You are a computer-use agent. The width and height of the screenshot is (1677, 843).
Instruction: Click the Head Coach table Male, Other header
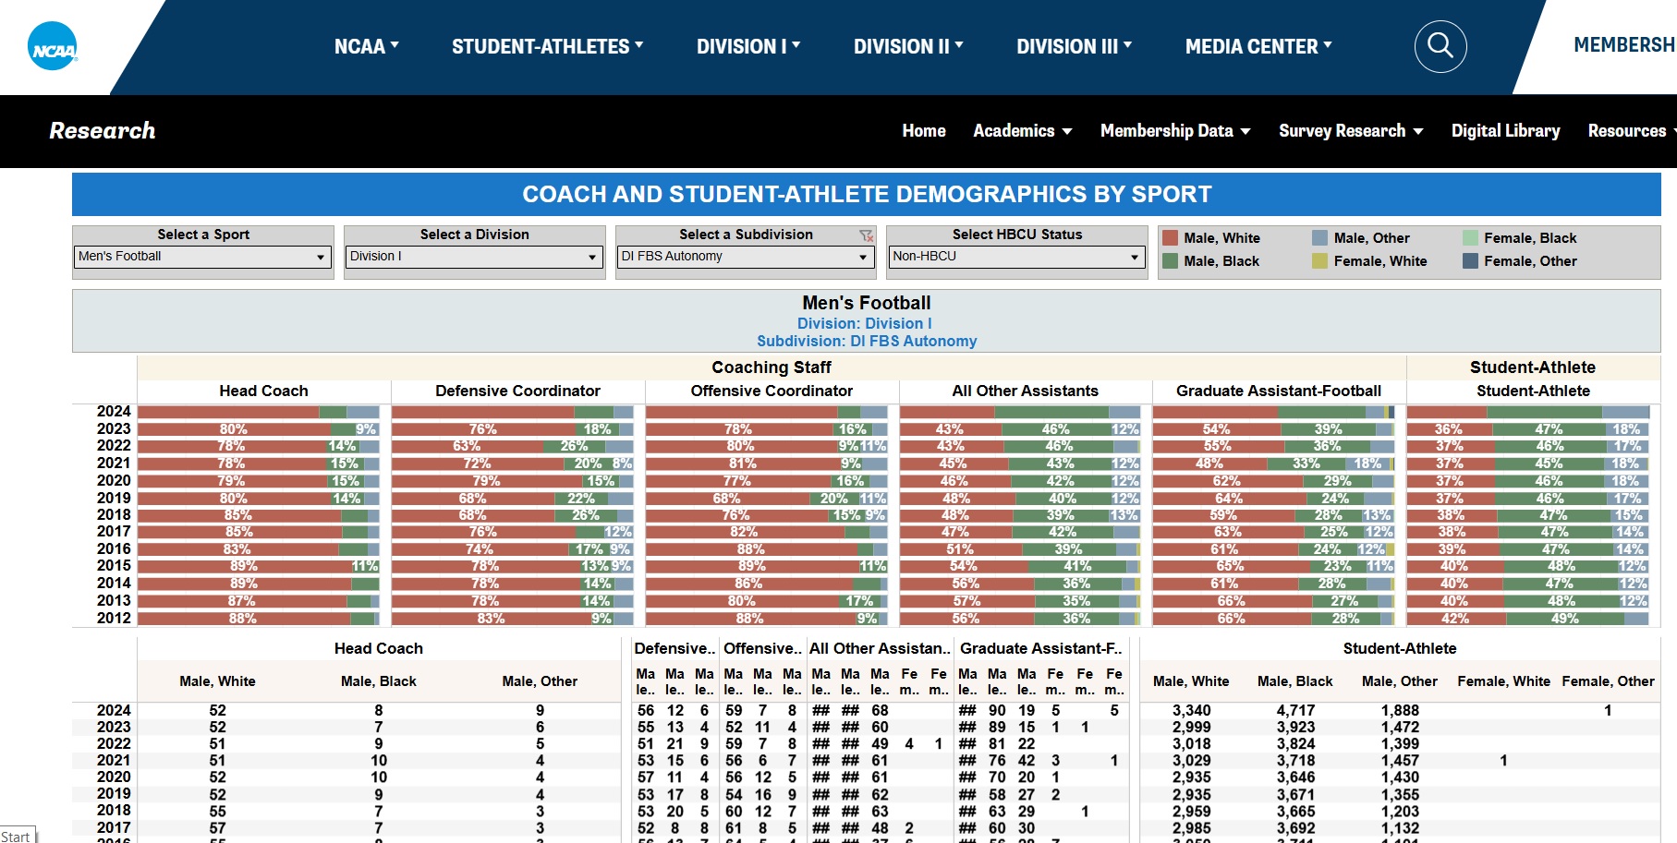tap(540, 681)
